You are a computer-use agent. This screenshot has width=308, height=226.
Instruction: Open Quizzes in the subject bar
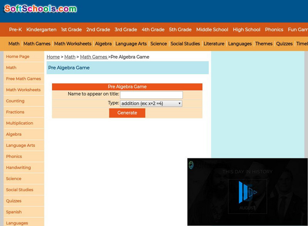(284, 43)
